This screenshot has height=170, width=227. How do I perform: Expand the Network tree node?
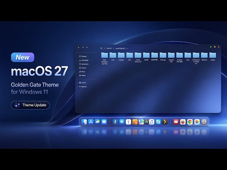coord(77,87)
